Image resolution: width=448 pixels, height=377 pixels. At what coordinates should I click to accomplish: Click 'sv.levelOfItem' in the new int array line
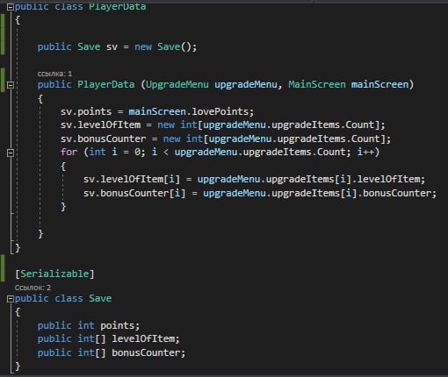[100, 125]
